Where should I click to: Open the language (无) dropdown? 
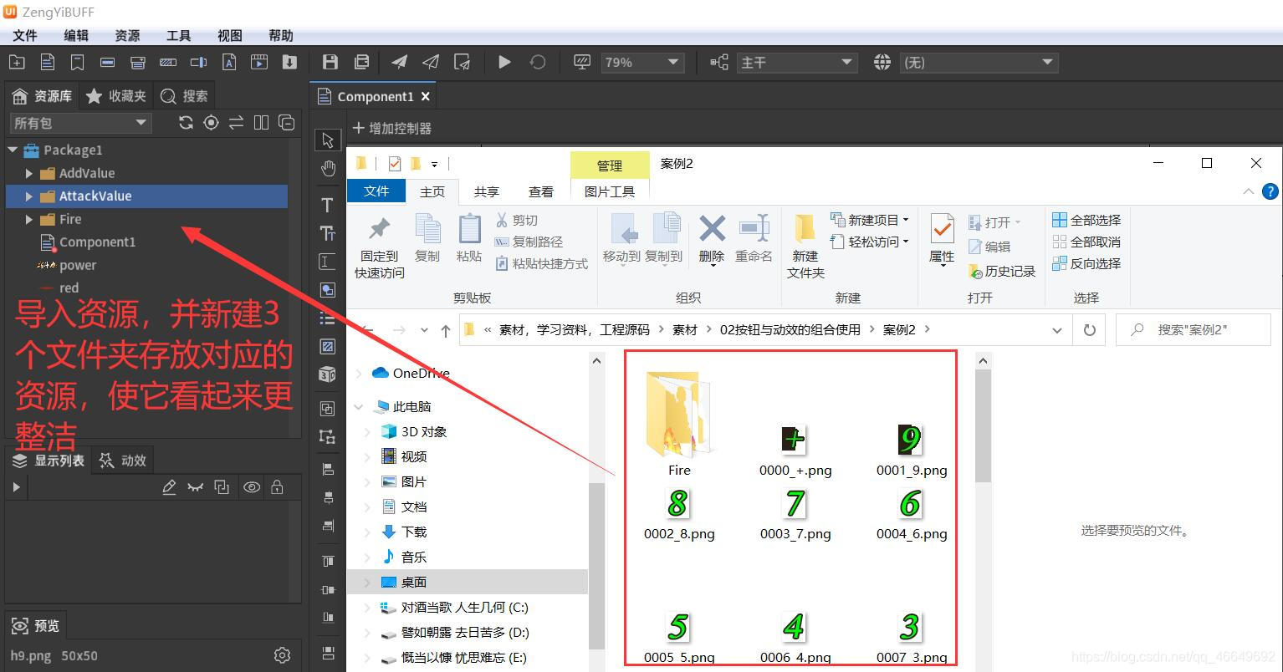[x=979, y=63]
